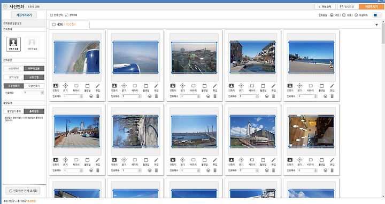Viewport: 385px width, 204px height.
Task: Click print count field on restaurant interior photo
Action: point(307,170)
